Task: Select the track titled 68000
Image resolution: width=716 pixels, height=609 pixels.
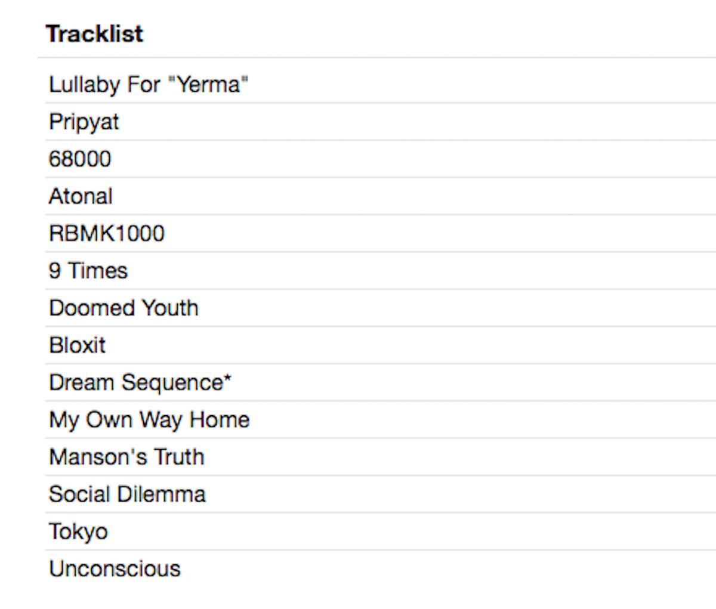Action: [80, 159]
